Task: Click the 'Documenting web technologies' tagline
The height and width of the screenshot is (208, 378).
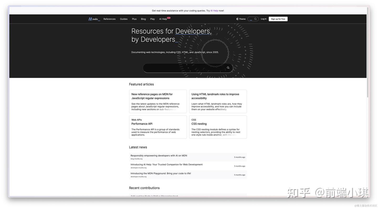Action: point(175,52)
